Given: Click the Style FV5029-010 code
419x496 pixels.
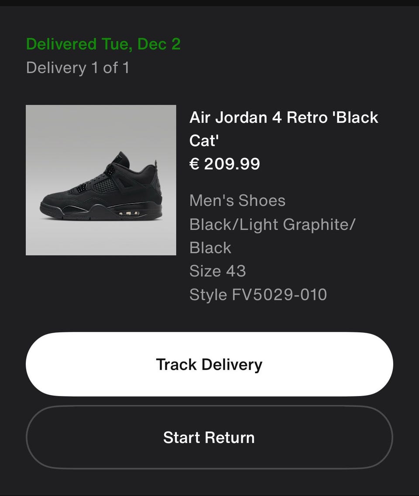Looking at the screenshot, I should pos(258,295).
